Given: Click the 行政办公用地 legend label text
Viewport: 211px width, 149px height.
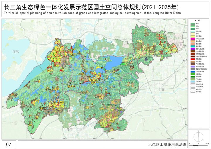Looking at the screenshot, I should (x=200, y=39).
